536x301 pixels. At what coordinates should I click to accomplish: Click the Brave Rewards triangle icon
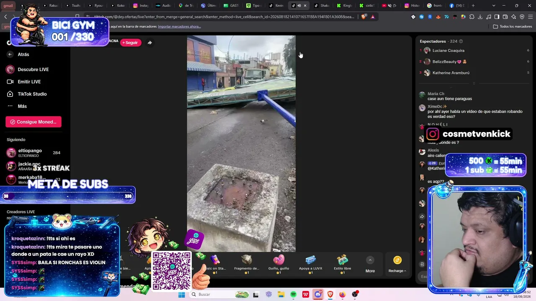click(373, 17)
